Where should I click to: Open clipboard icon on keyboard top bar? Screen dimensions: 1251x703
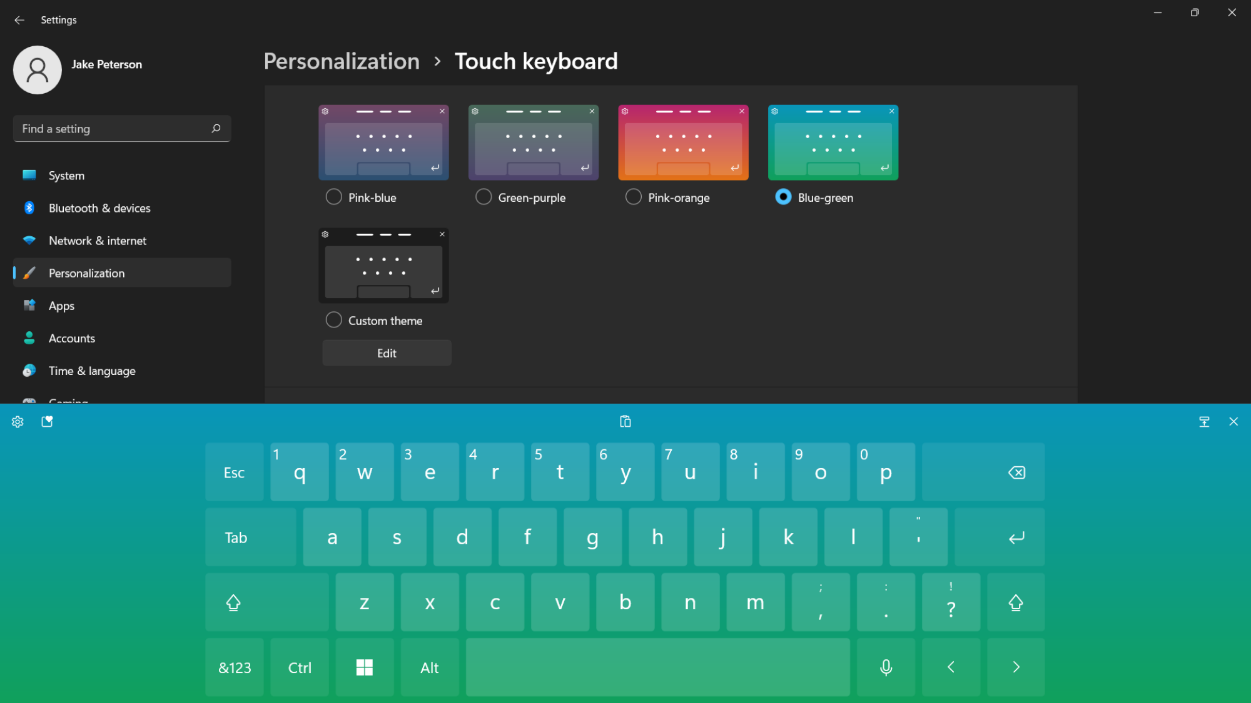(x=625, y=422)
